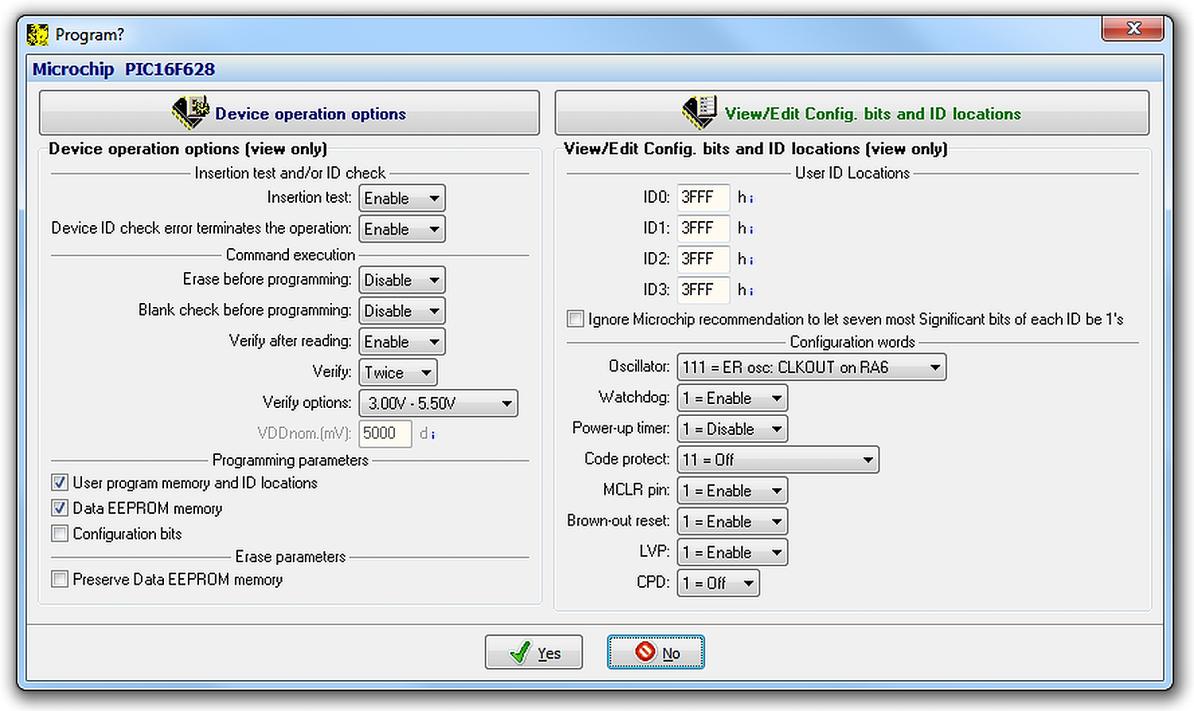Click inside the ID0 value field
The width and height of the screenshot is (1194, 711).
[702, 197]
